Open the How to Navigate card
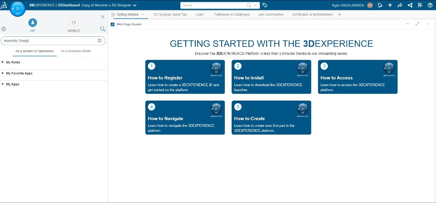 click(185, 117)
